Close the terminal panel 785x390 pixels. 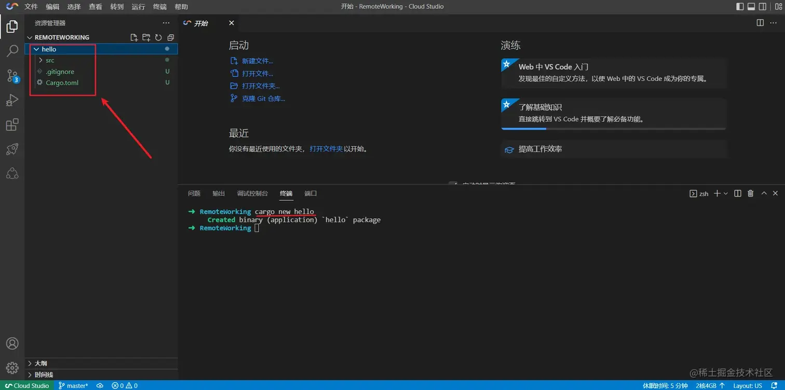(775, 193)
